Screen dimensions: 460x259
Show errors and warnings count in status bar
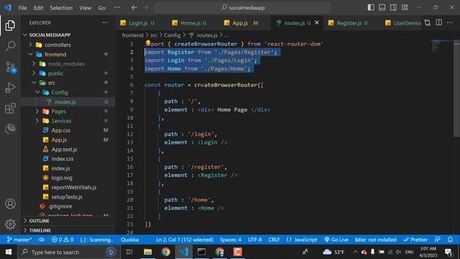pyautogui.click(x=63, y=240)
